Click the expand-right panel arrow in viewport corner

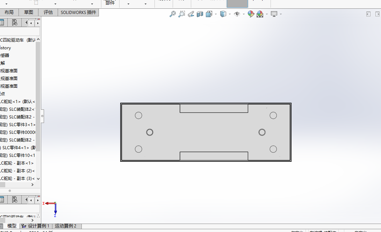click(378, 14)
